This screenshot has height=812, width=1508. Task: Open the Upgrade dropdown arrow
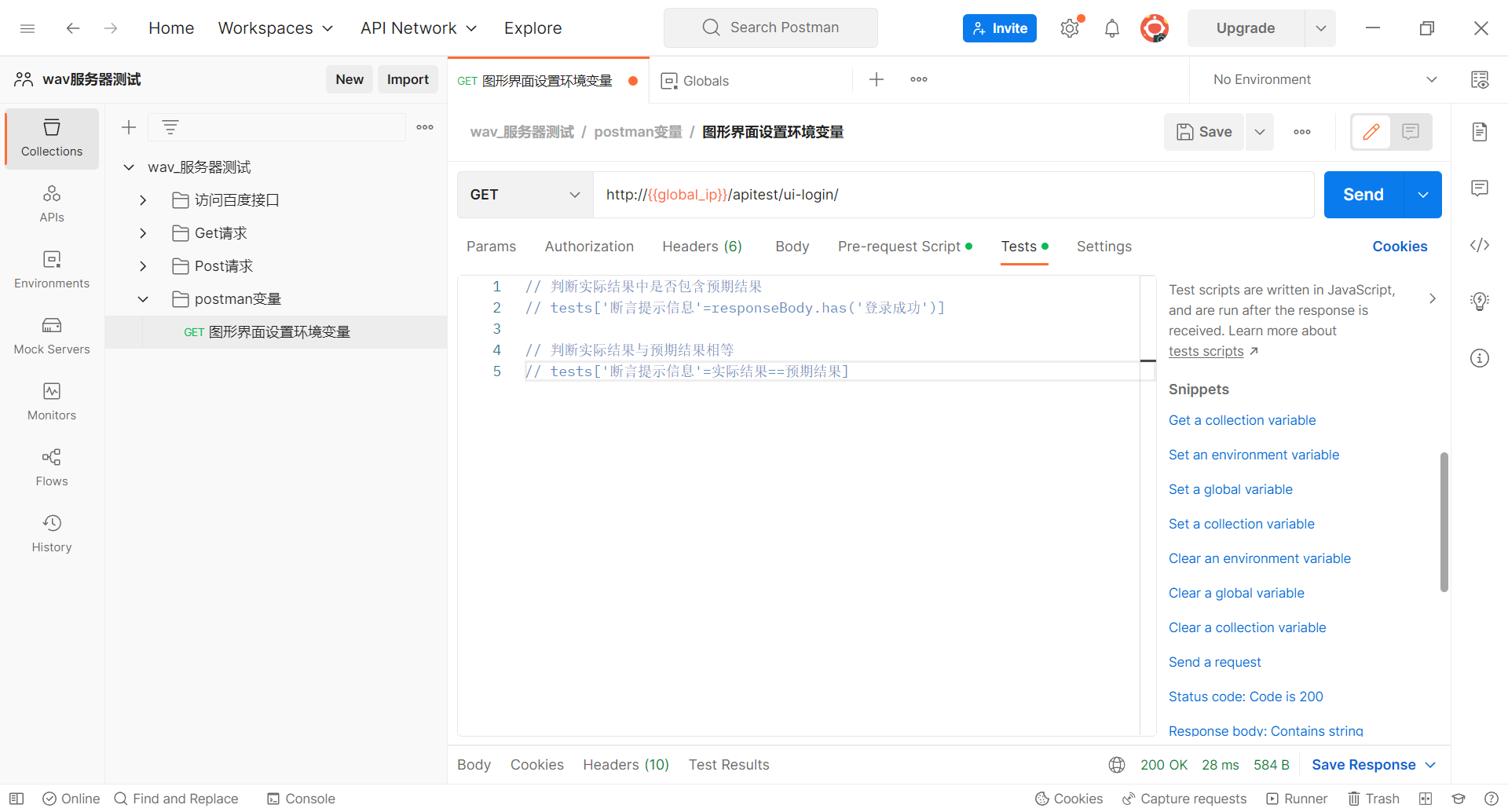pyautogui.click(x=1321, y=28)
